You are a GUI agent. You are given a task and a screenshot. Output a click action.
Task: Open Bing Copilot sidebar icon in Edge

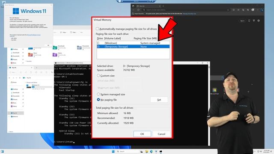[x=262, y=10]
